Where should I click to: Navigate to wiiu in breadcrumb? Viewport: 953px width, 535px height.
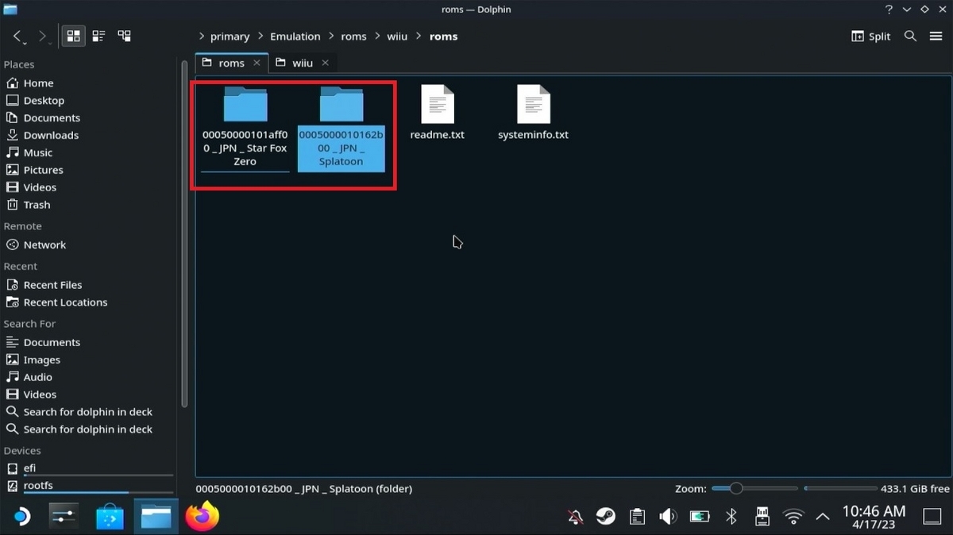[397, 37]
